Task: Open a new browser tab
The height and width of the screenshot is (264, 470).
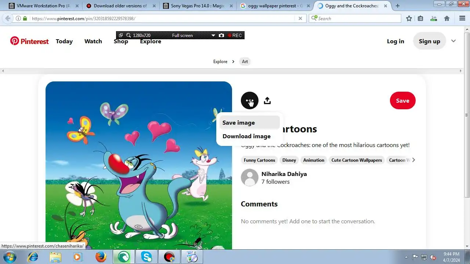Action: (x=398, y=6)
